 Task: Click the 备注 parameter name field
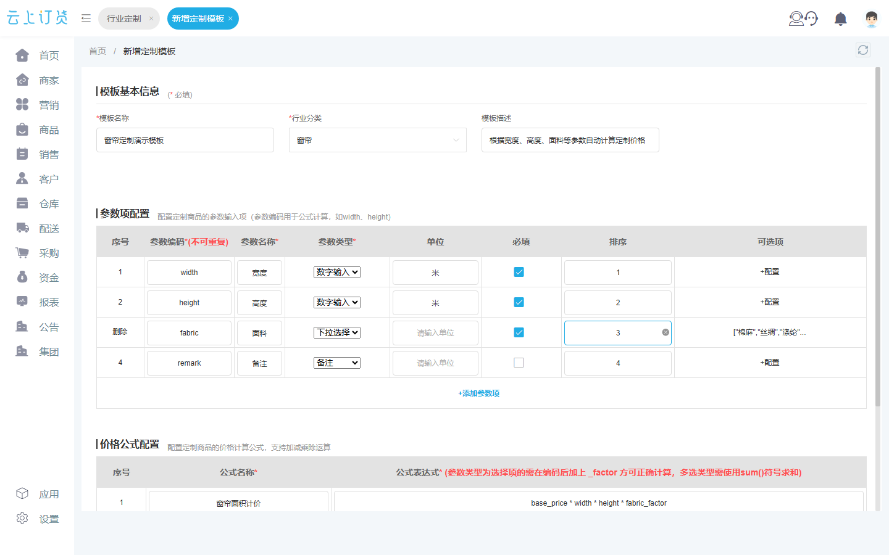[x=259, y=363]
